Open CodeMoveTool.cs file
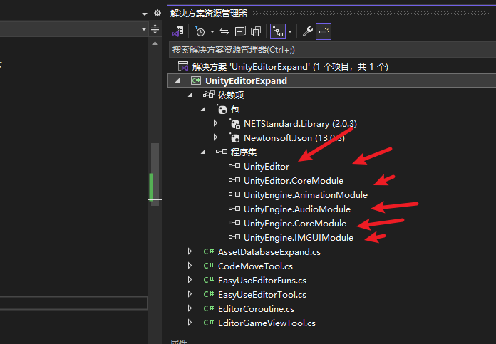 [x=255, y=266]
